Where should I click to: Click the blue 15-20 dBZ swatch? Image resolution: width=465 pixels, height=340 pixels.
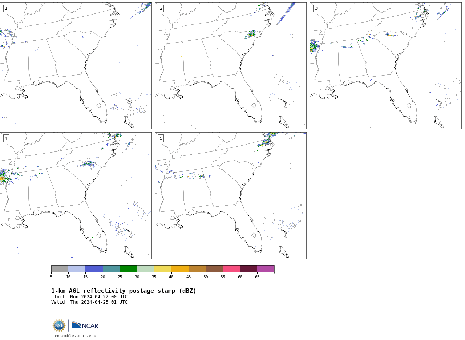click(94, 269)
